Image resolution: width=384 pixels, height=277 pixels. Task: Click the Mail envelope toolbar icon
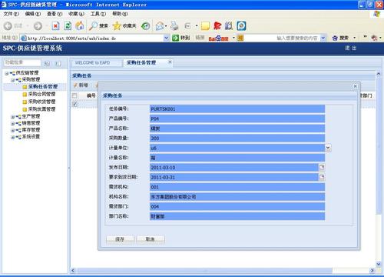click(x=160, y=25)
